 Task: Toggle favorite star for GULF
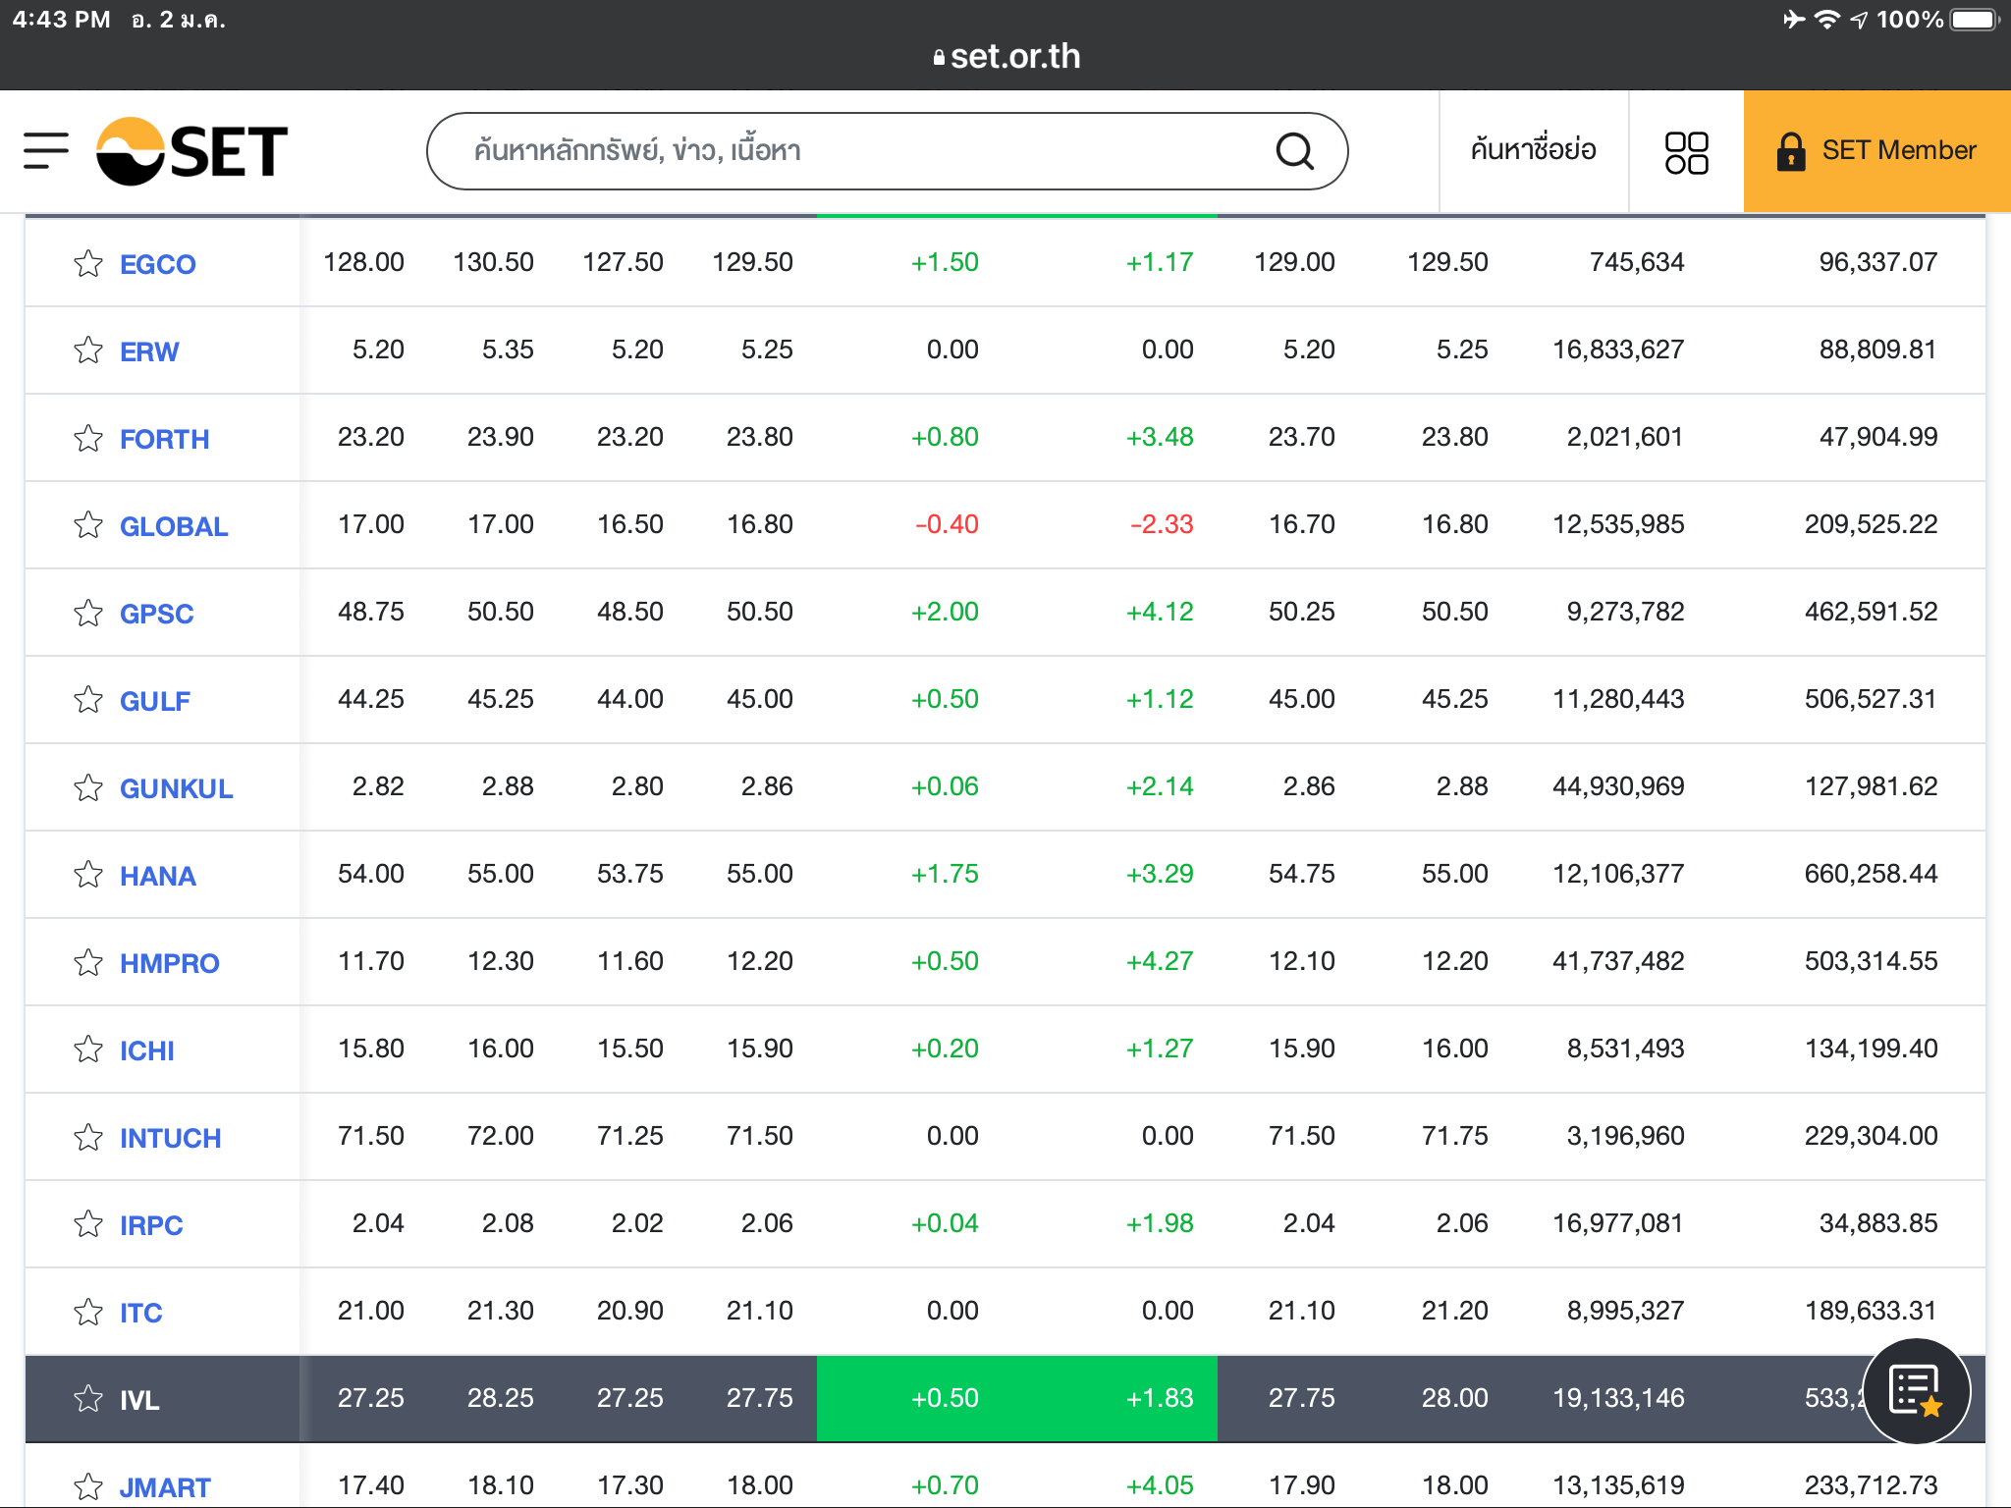point(88,700)
